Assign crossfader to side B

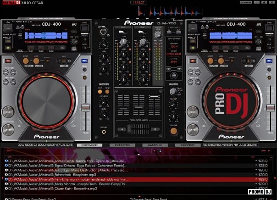[155, 129]
